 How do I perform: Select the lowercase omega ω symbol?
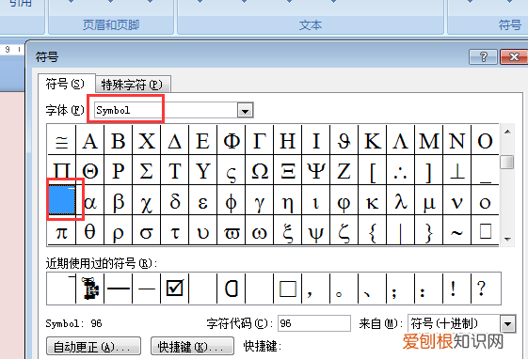(260, 230)
